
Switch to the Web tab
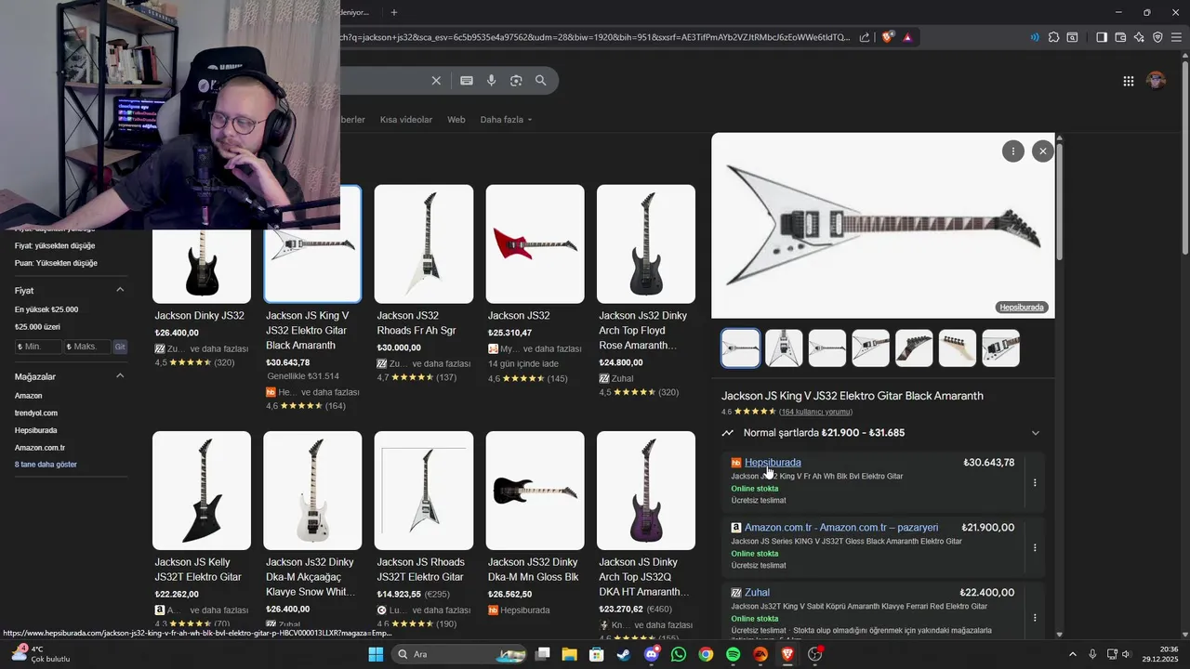(456, 119)
